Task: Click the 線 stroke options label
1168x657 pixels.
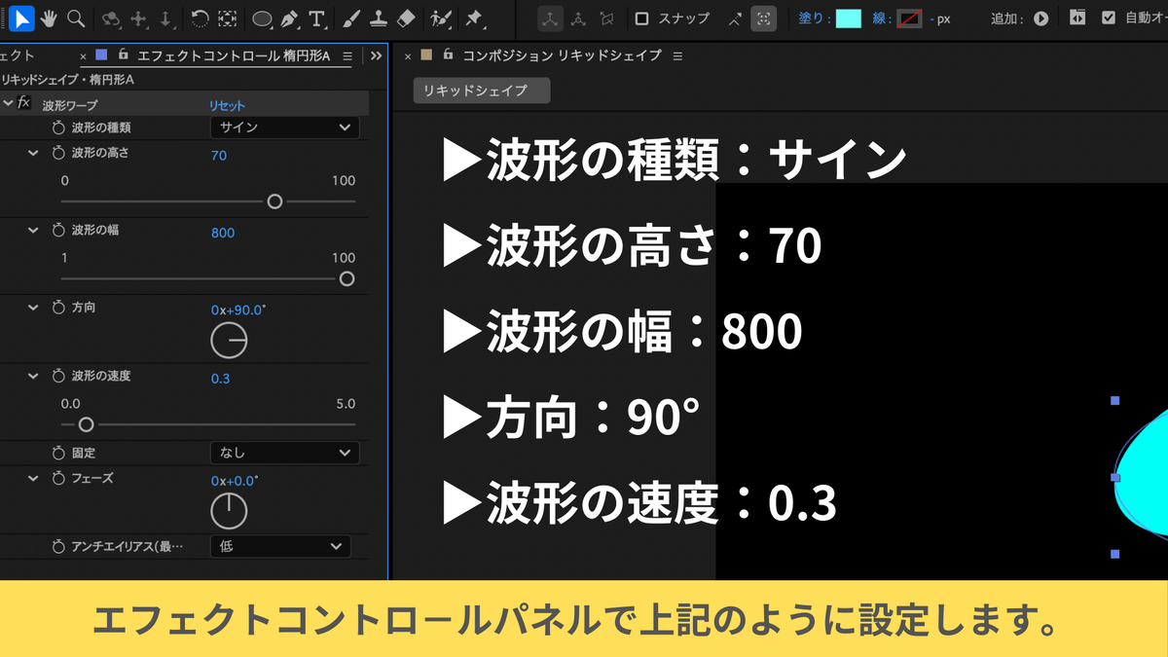Action: coord(881,18)
